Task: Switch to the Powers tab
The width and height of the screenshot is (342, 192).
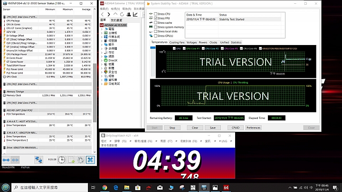Action: [203, 43]
